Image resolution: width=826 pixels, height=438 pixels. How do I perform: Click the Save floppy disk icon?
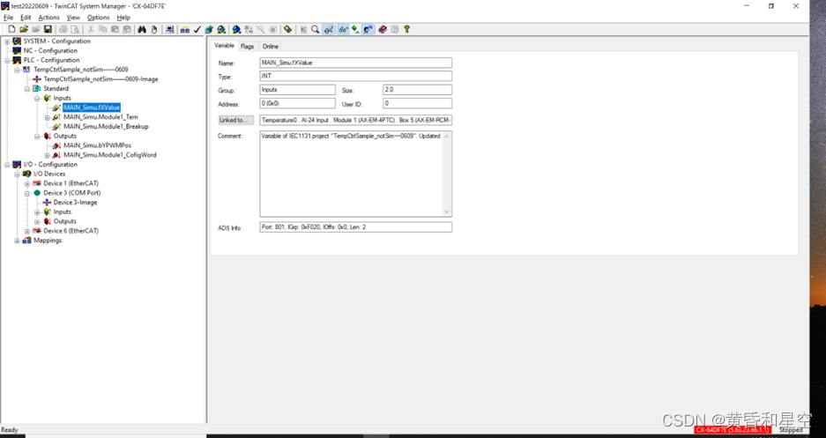coord(48,29)
